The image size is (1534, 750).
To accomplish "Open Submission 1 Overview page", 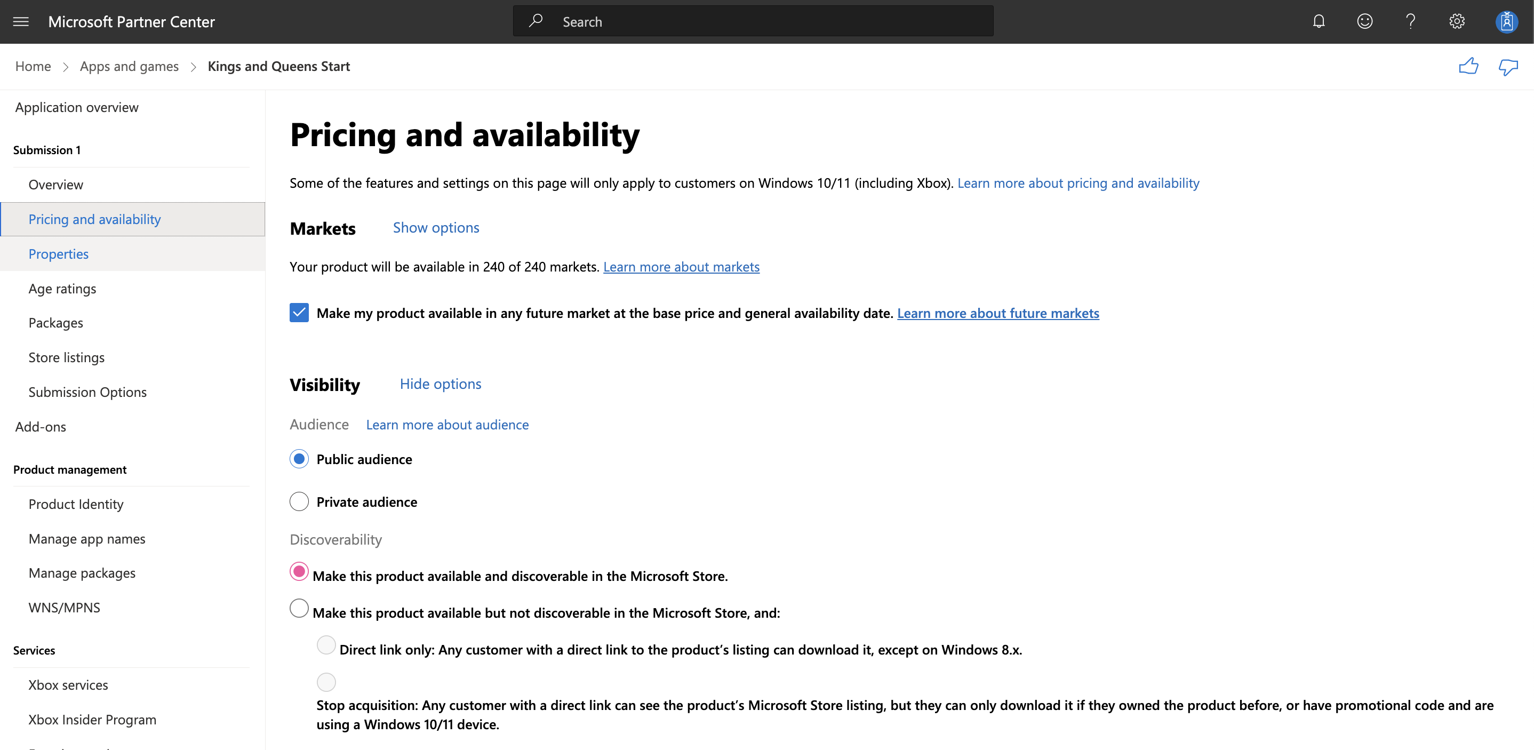I will [56, 185].
